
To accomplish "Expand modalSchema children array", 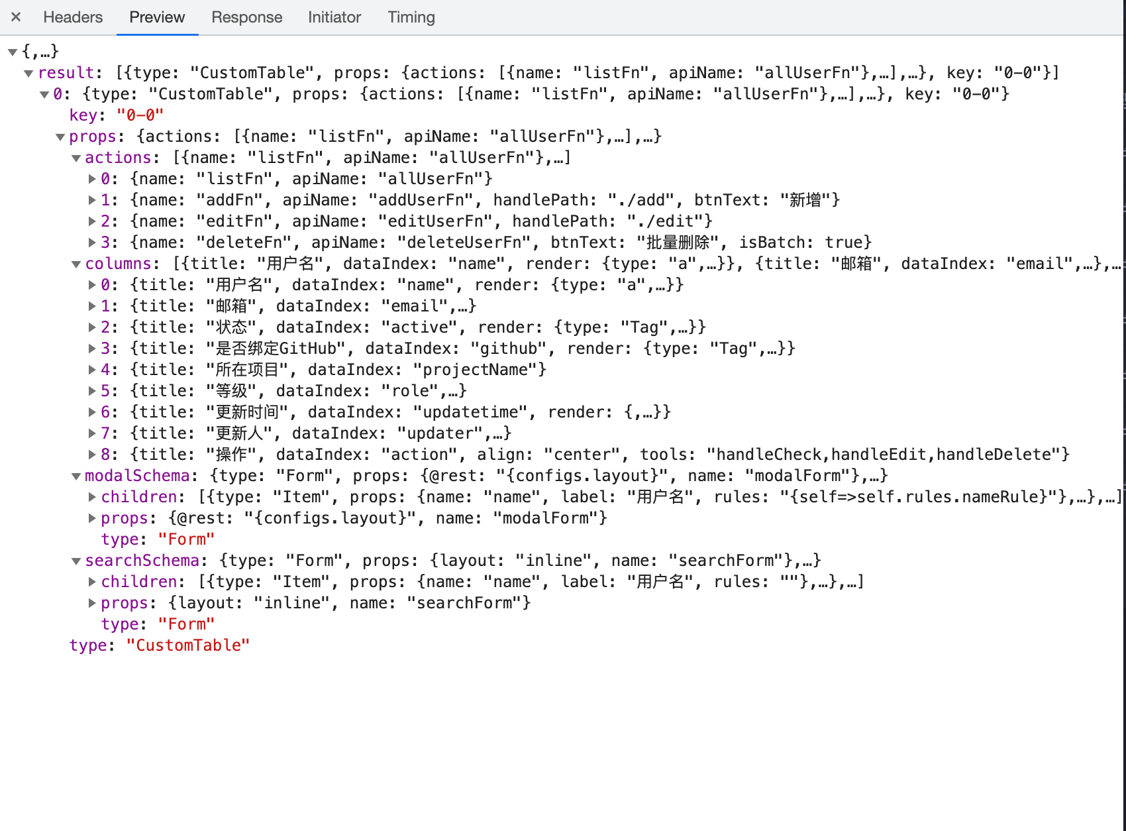I will point(92,497).
